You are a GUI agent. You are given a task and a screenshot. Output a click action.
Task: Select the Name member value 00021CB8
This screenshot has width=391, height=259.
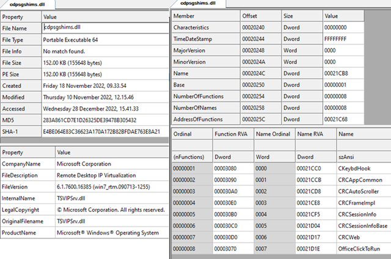pyautogui.click(x=336, y=73)
